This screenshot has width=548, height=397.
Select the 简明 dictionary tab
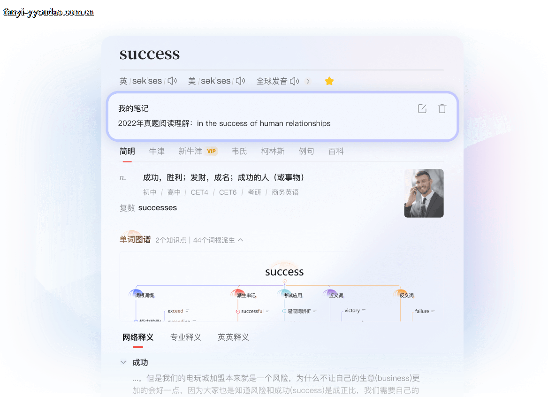coord(127,151)
